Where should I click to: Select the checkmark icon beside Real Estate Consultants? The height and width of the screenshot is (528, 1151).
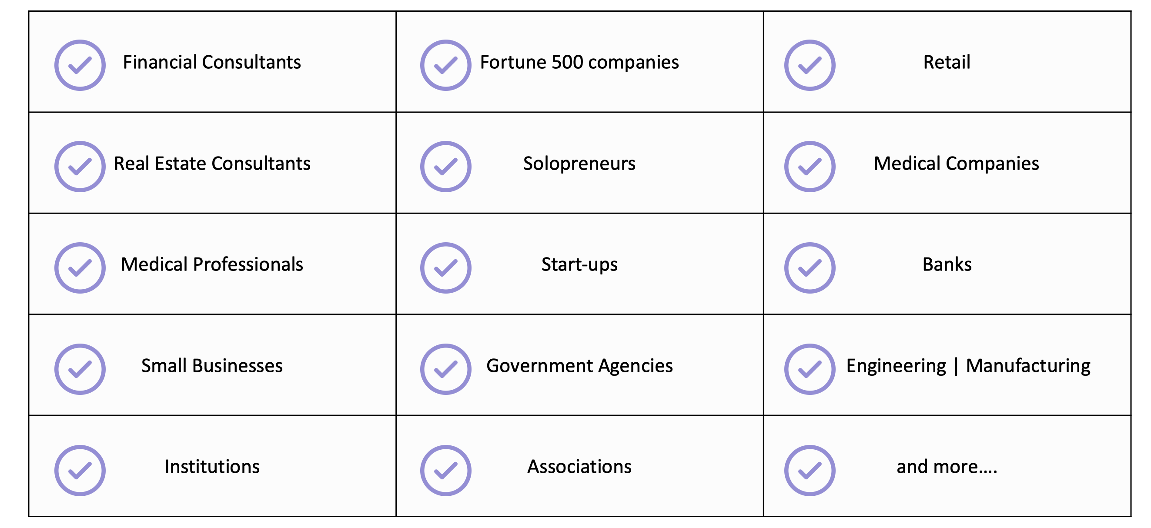click(x=80, y=167)
